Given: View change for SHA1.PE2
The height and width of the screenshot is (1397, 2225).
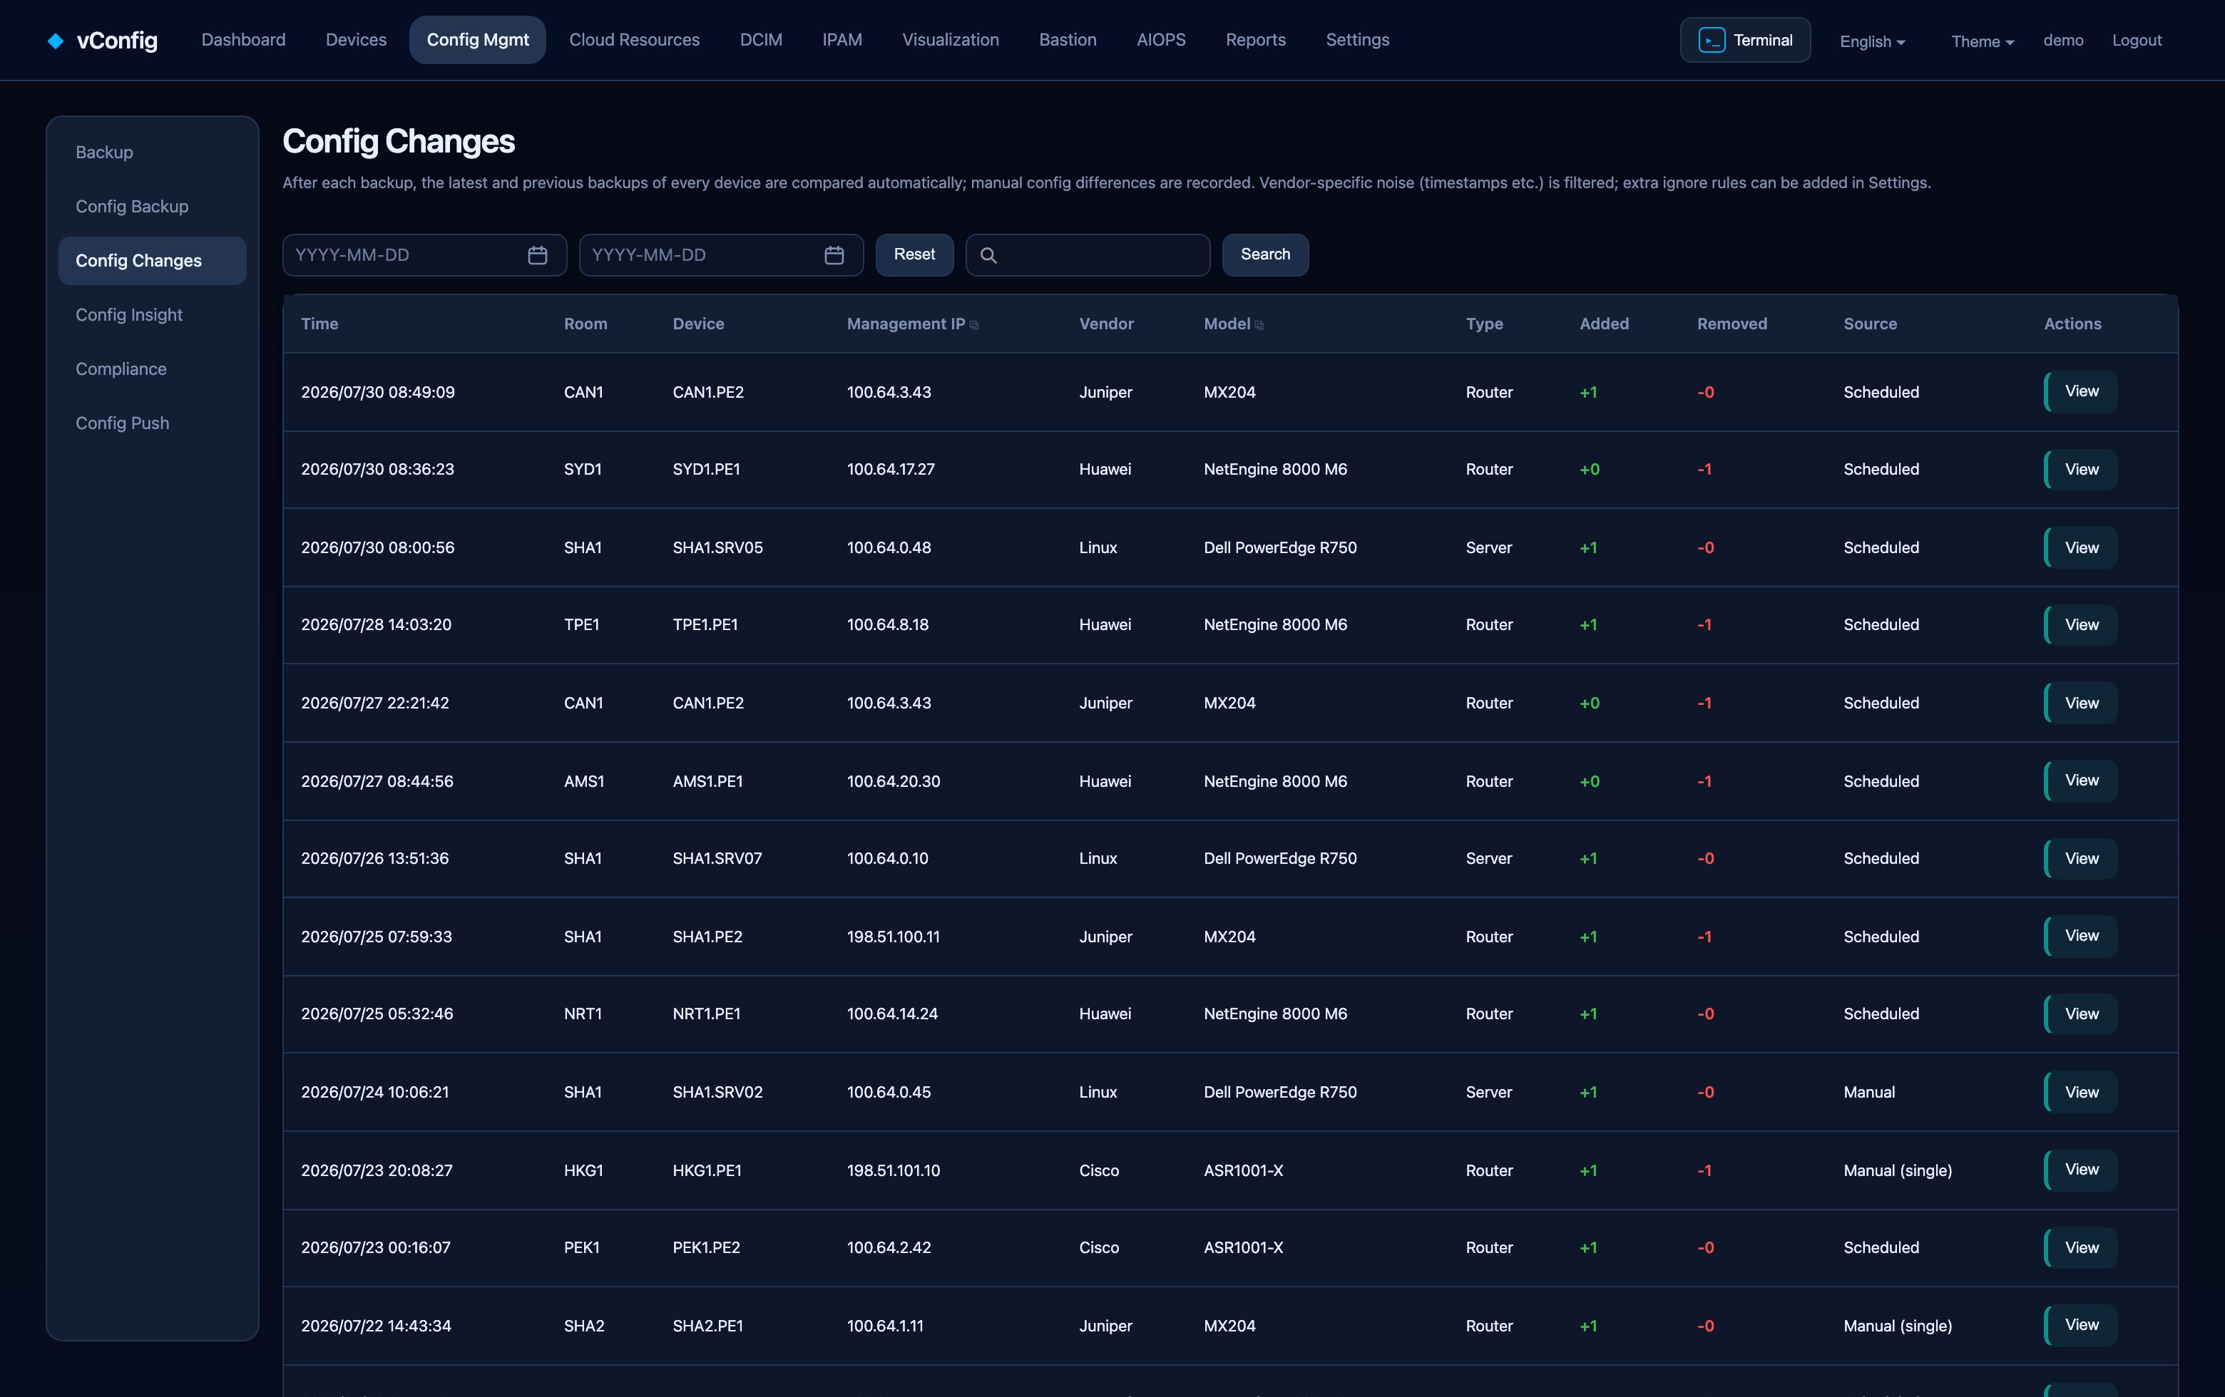Looking at the screenshot, I should (x=2080, y=937).
